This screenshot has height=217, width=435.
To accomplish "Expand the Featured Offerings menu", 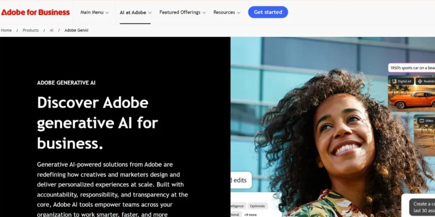I will point(183,12).
